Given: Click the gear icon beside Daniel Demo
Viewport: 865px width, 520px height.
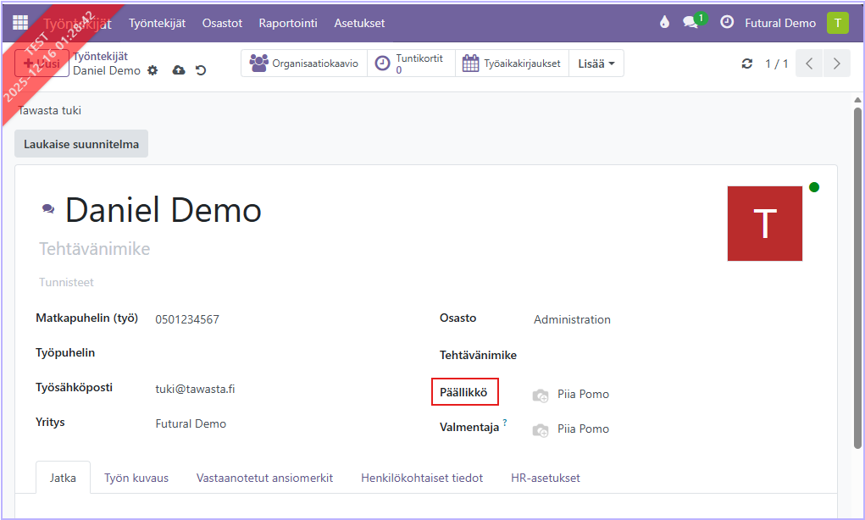Looking at the screenshot, I should click(152, 70).
